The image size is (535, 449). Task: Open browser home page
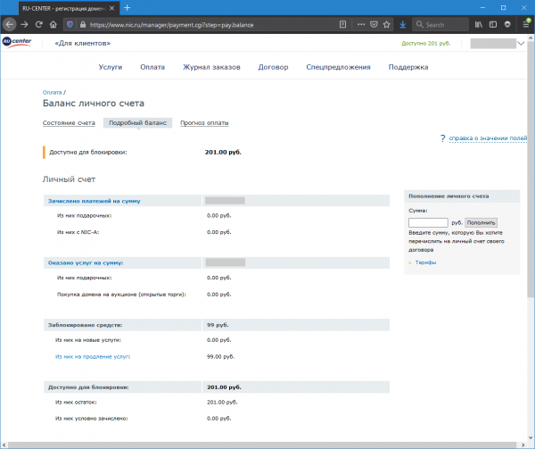coord(55,24)
